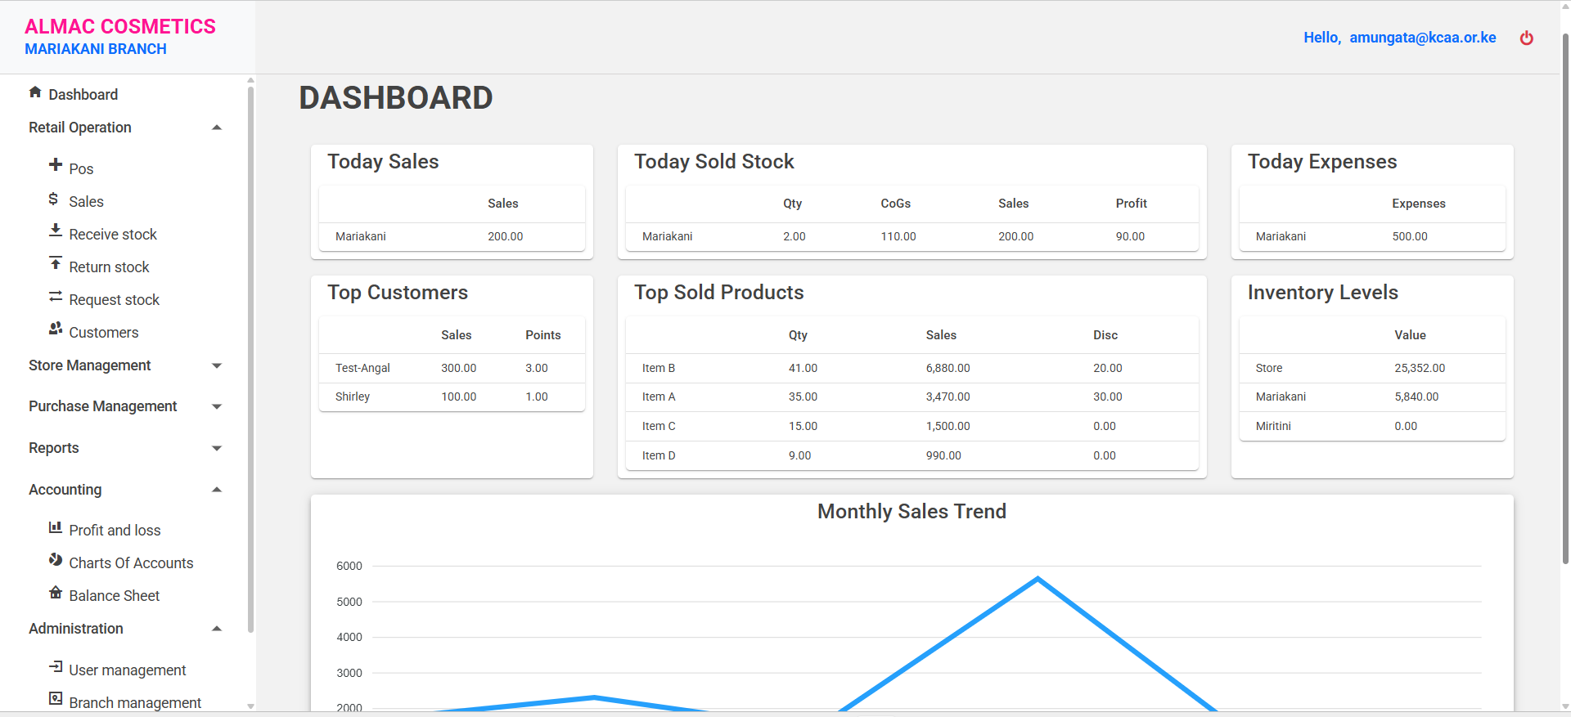Image resolution: width=1571 pixels, height=717 pixels.
Task: Click the User management login icon
Action: click(56, 666)
